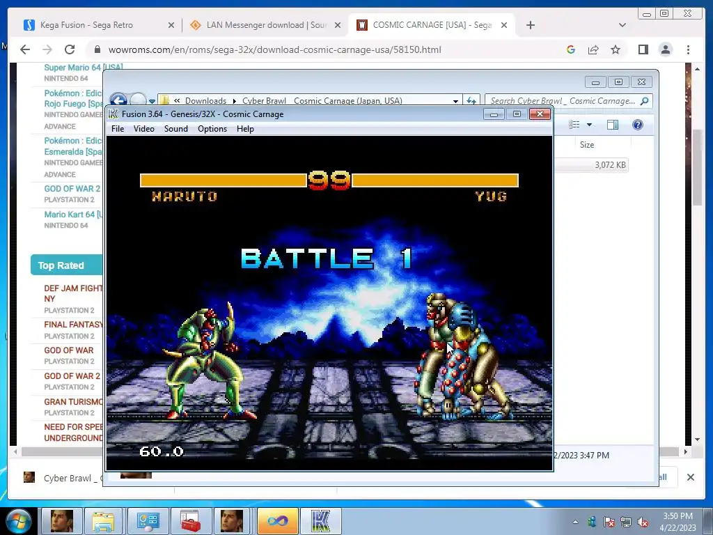
Task: Bookmark this page with star icon
Action: tap(616, 49)
